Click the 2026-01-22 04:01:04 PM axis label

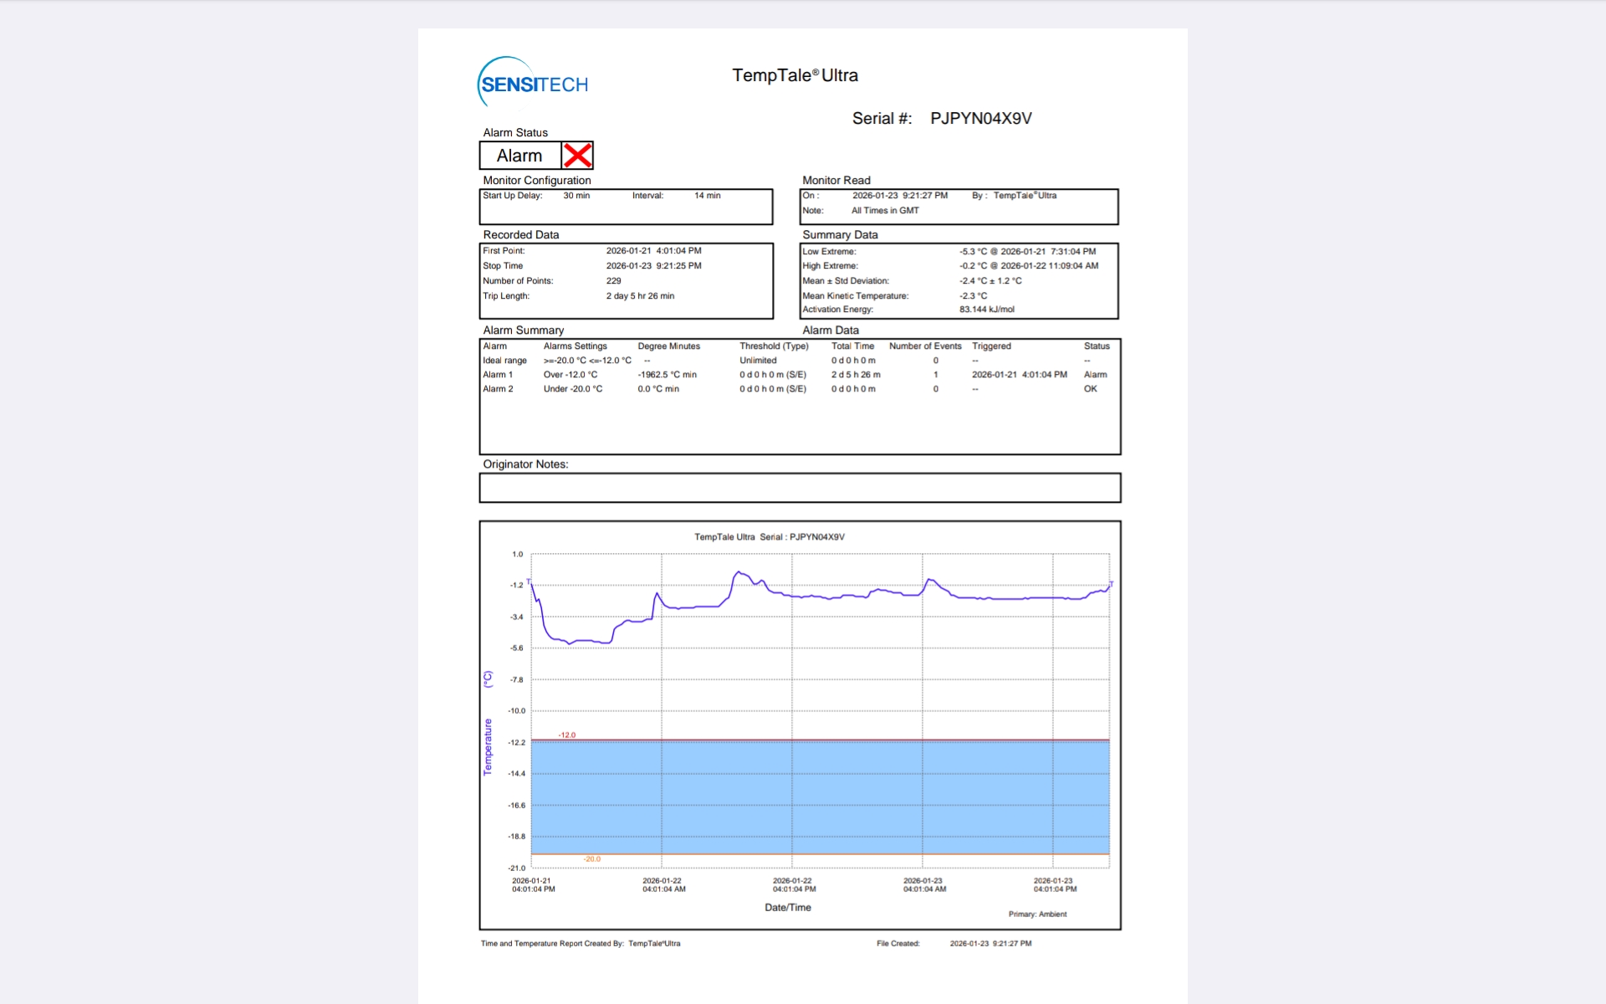tap(793, 885)
